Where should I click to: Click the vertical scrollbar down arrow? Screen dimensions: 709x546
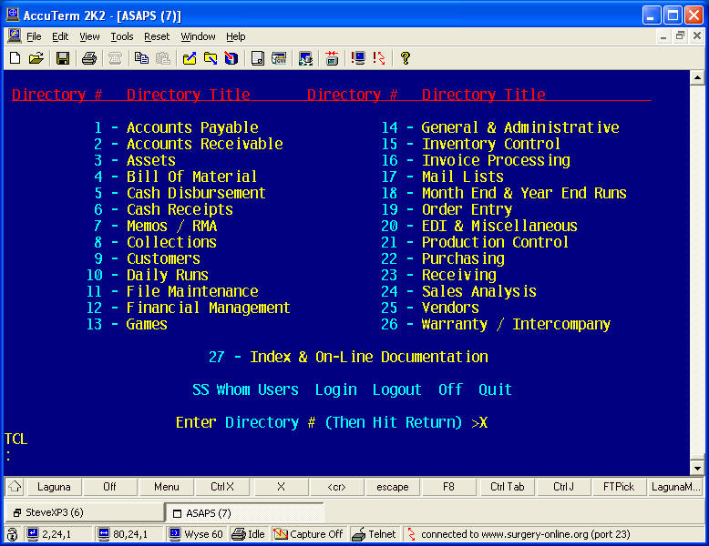697,468
